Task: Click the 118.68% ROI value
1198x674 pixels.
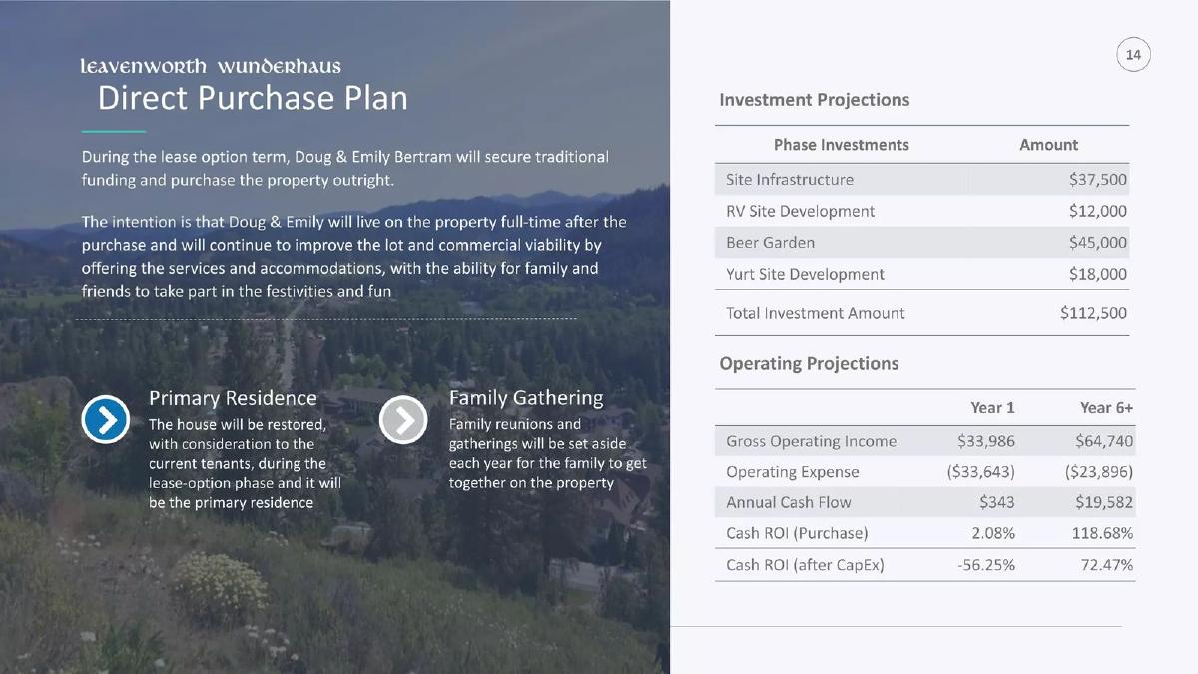Action: pyautogui.click(x=1103, y=534)
